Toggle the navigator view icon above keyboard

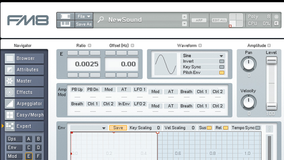pyautogui.click(x=65, y=16)
